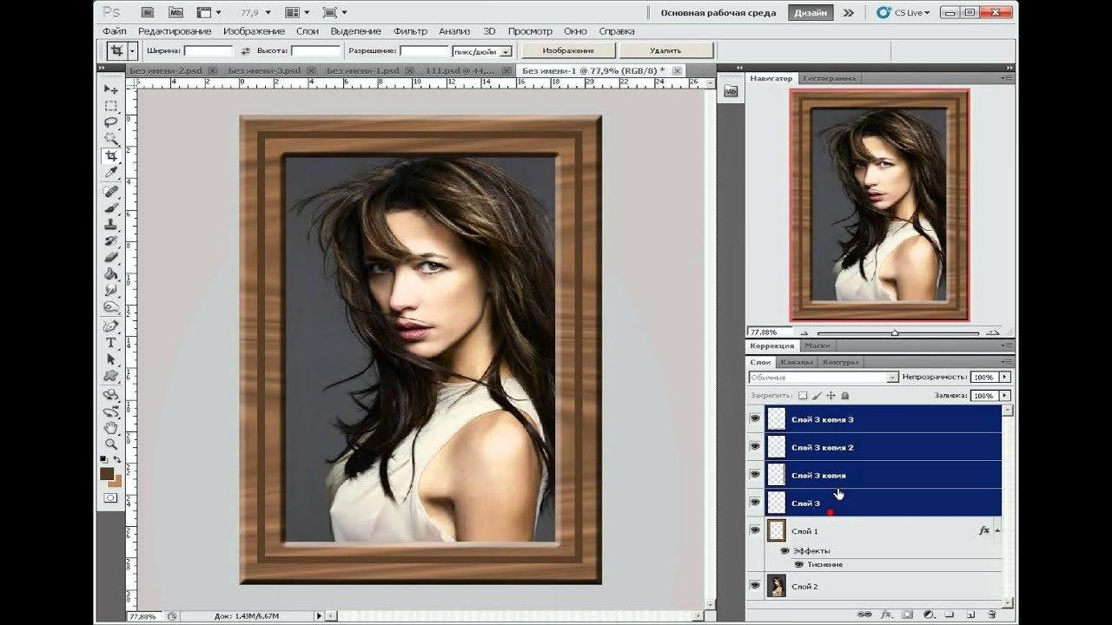
Task: Switch to Гистограмма tab
Action: tap(829, 78)
